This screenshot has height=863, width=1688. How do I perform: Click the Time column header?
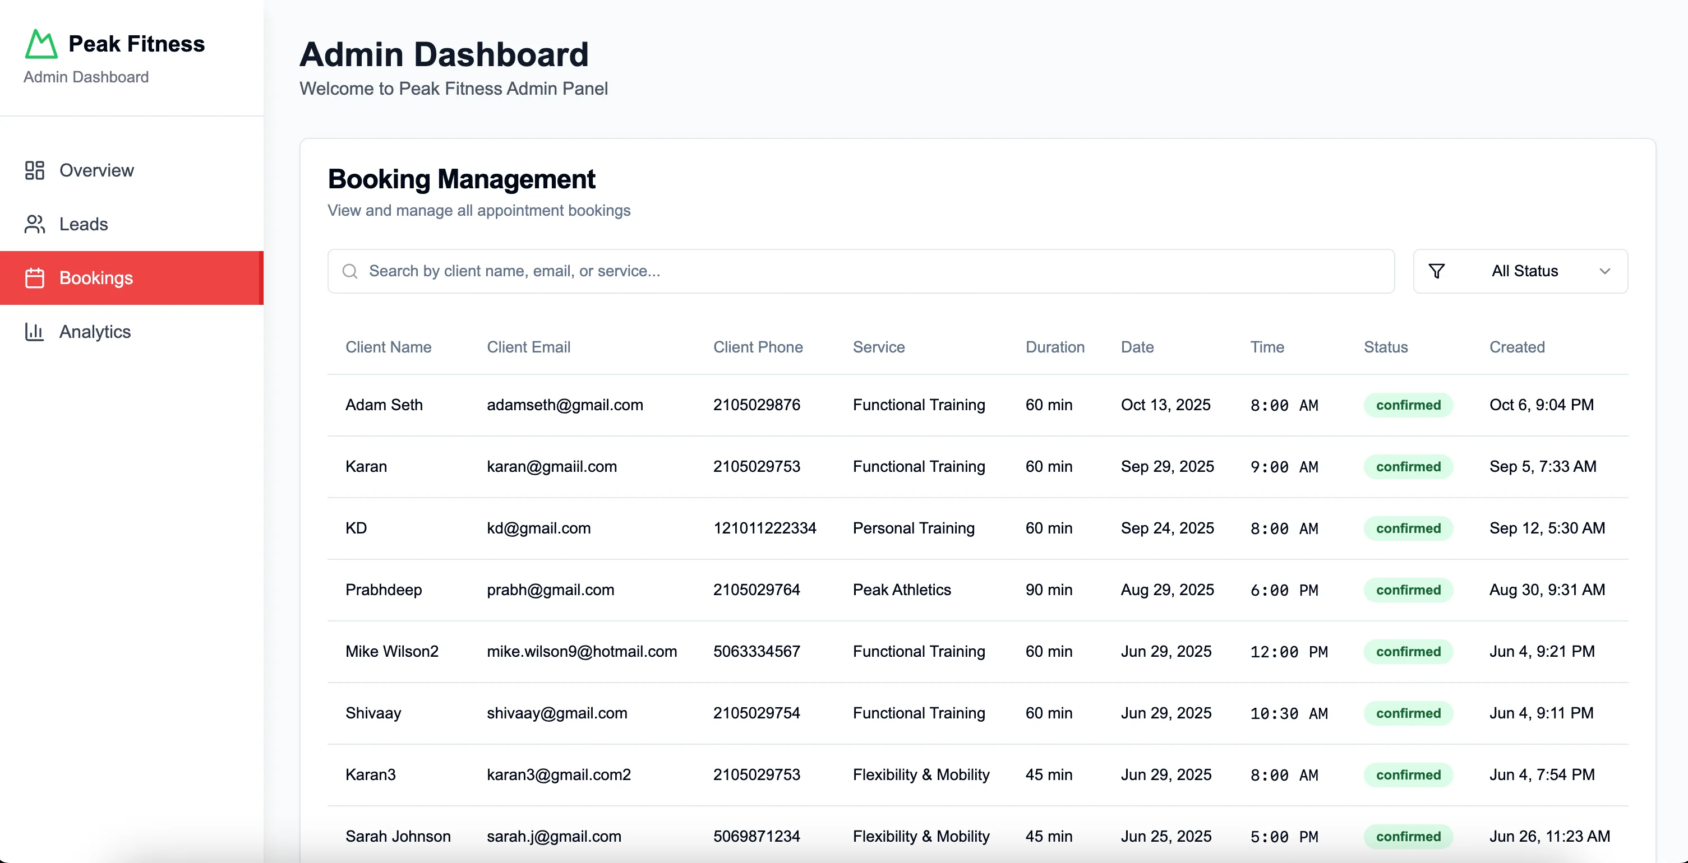(x=1267, y=347)
